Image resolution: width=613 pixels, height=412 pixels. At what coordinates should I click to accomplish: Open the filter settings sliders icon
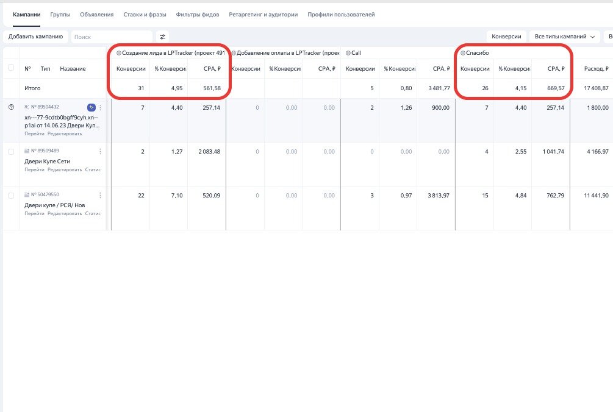pyautogui.click(x=162, y=37)
